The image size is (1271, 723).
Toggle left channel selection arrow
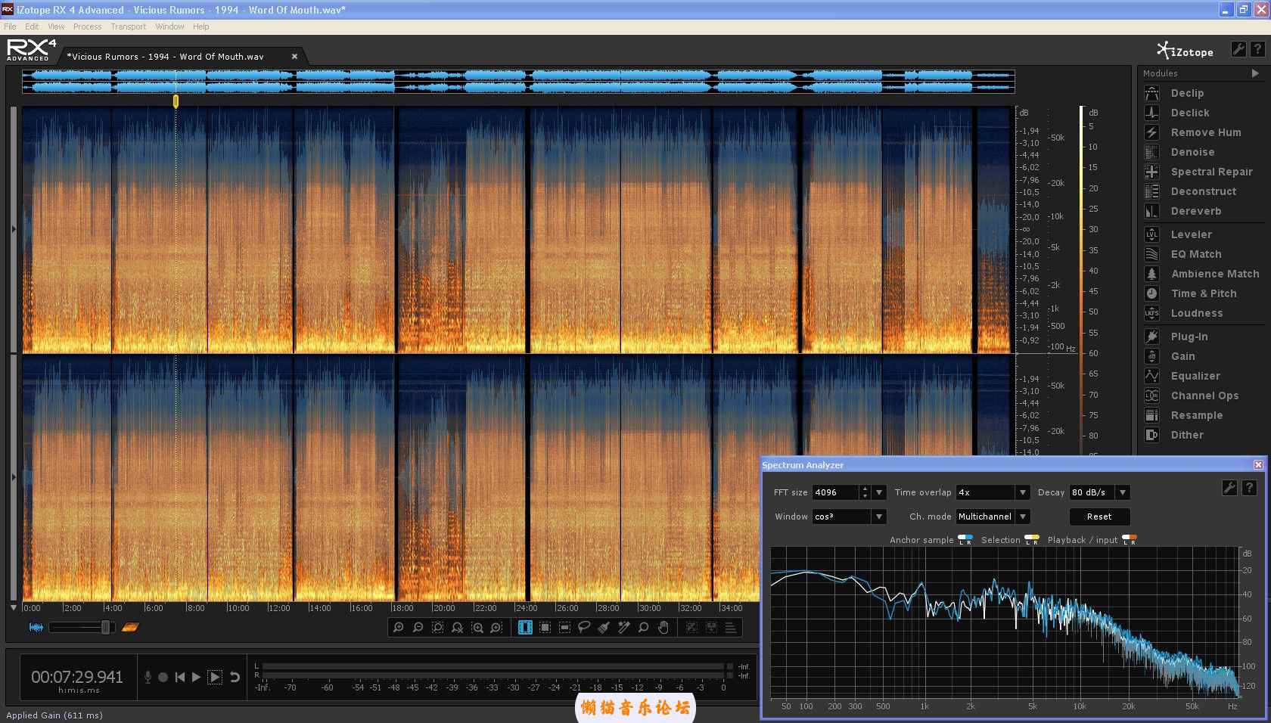coord(14,229)
